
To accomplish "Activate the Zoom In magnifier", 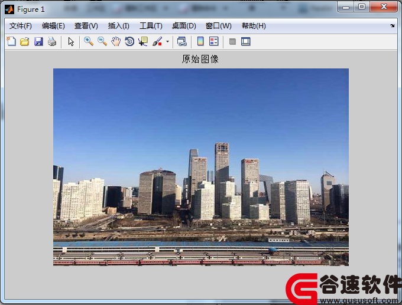I will click(x=89, y=41).
